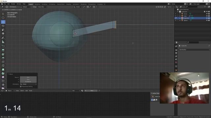Expand the Circle object in outliner
Screen dimensions: 211x118
[x=180, y=14]
